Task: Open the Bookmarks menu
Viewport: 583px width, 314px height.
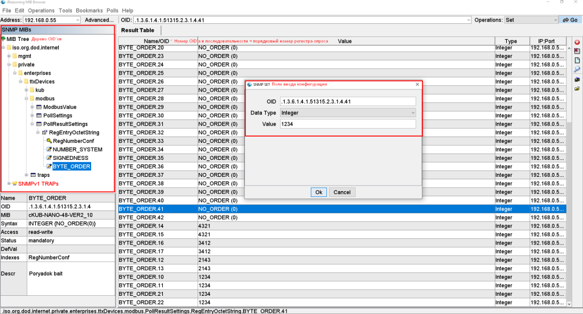Action: 89,10
